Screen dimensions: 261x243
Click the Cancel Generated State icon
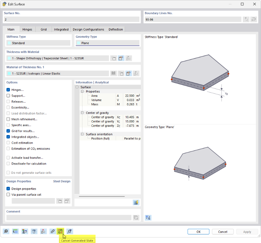click(60, 231)
